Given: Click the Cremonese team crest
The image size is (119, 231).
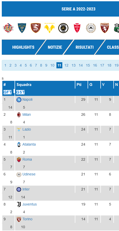Looking at the screenshot, I should click(7, 28).
